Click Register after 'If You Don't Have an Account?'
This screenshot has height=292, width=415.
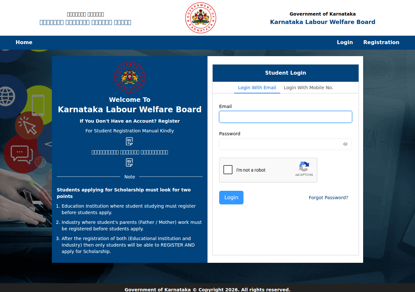tap(169, 121)
